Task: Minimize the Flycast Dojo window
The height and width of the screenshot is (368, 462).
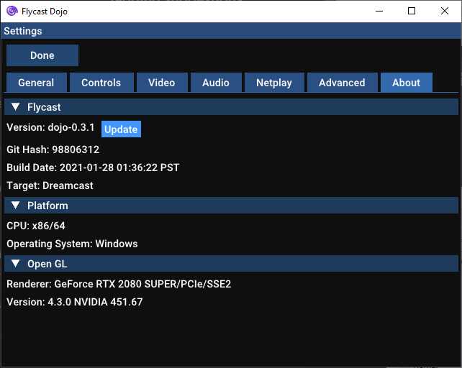Action: [379, 11]
